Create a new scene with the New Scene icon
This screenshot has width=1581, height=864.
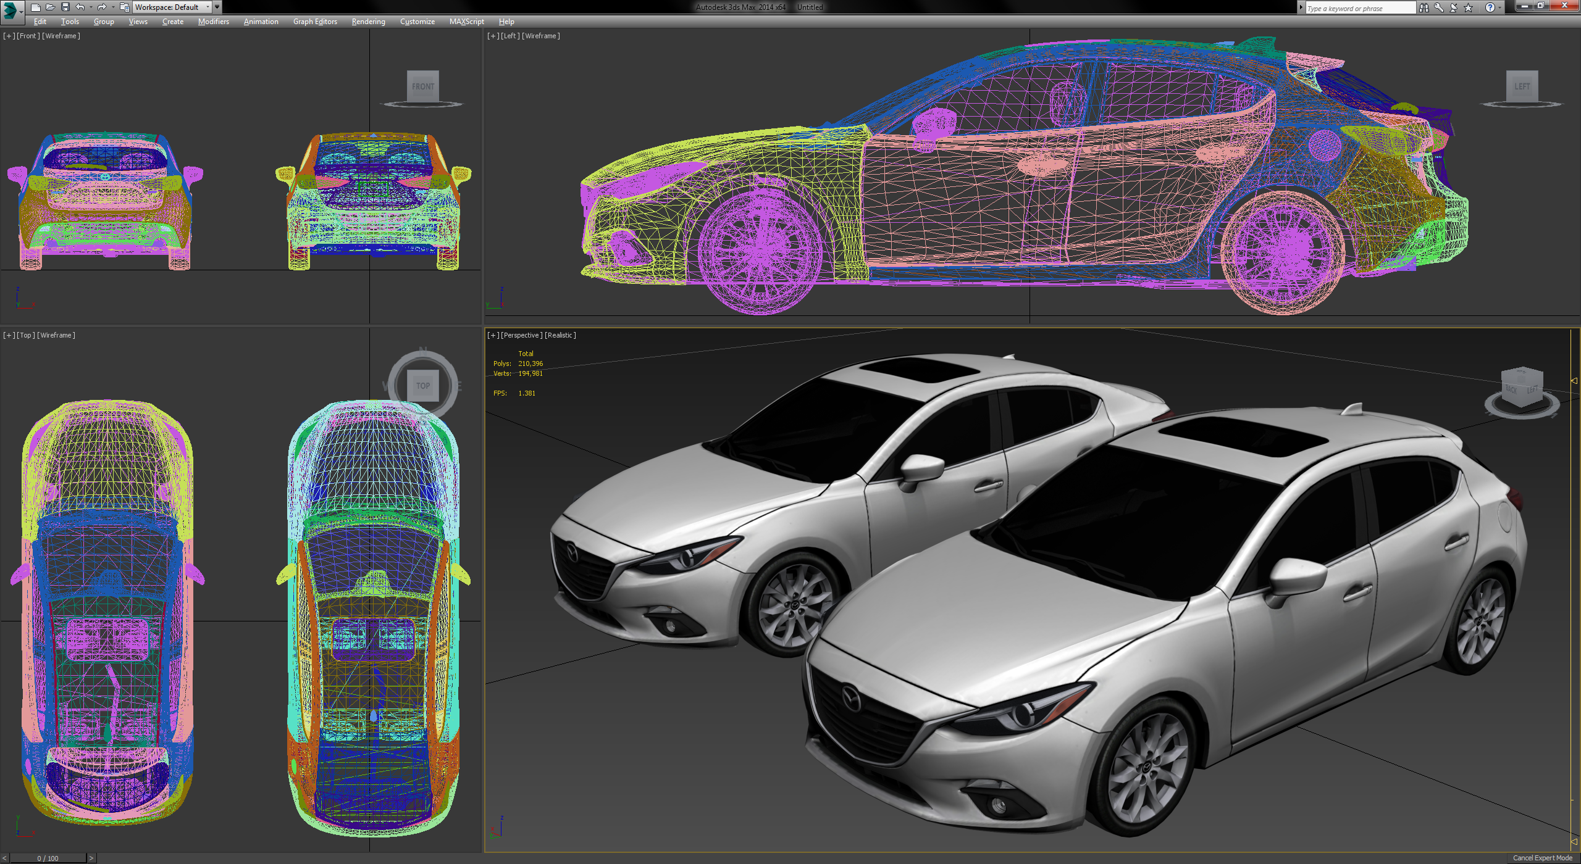coord(36,7)
